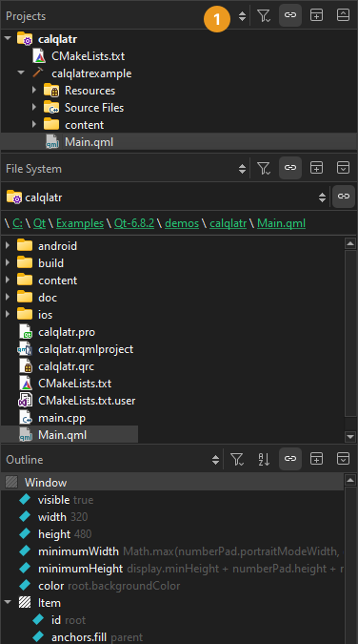Select the android folder icon

[x=25, y=245]
